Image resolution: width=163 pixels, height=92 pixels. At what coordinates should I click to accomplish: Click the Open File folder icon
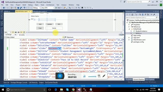click(15, 8)
